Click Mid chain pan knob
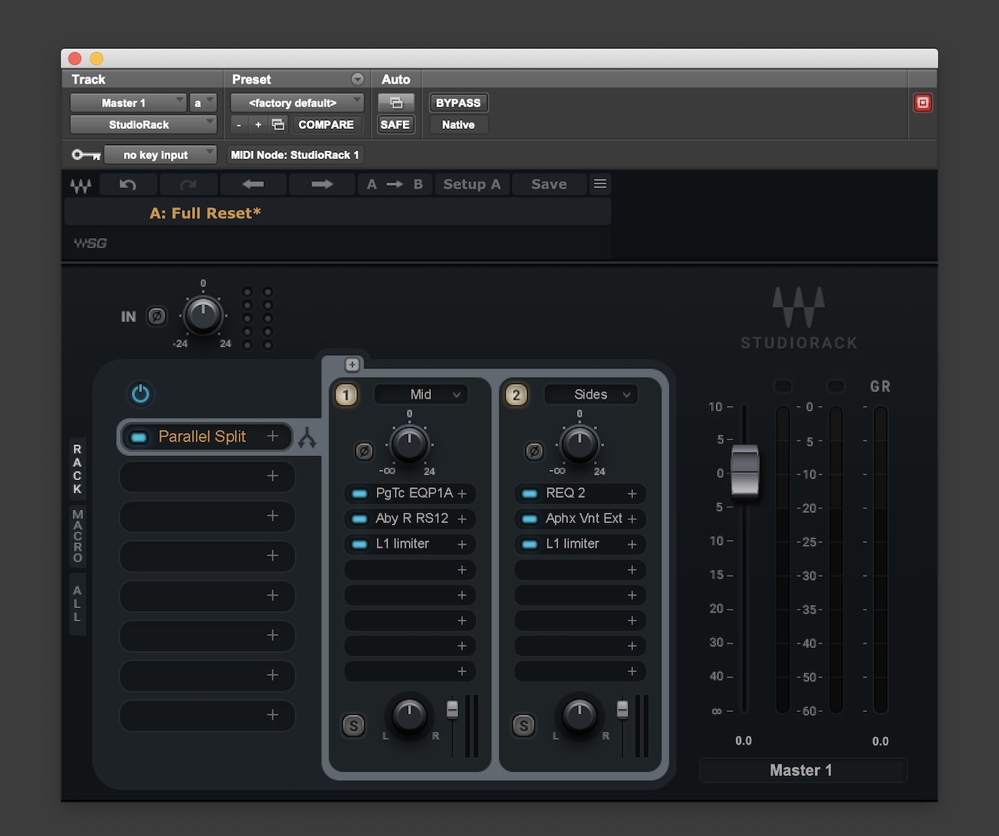 [409, 715]
